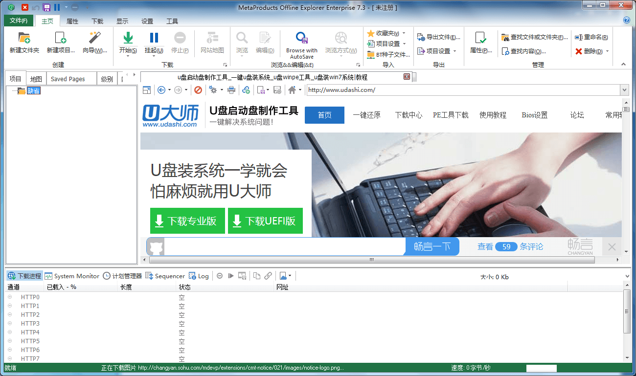Open the URL address bar dropdown arrow
The height and width of the screenshot is (376, 636).
click(x=624, y=90)
